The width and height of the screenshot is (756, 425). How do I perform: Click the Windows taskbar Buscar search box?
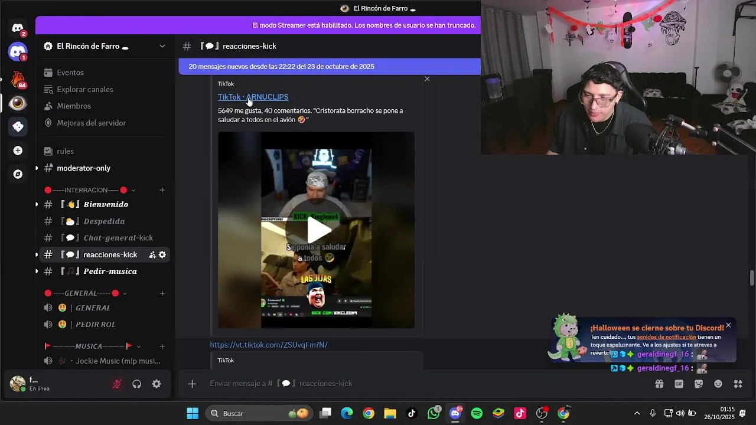(x=258, y=413)
